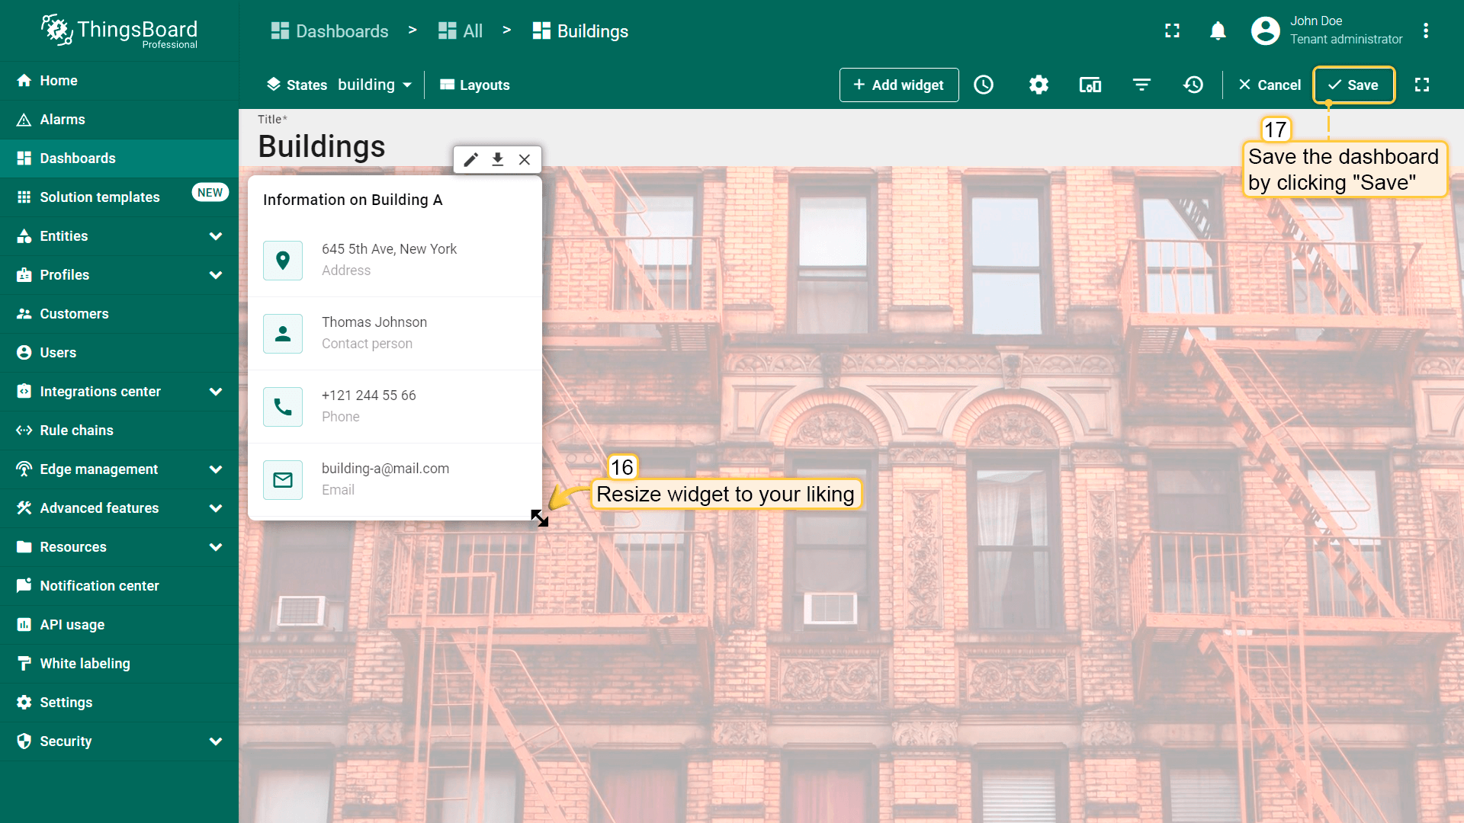
Task: Remove widget using the X icon
Action: point(525,159)
